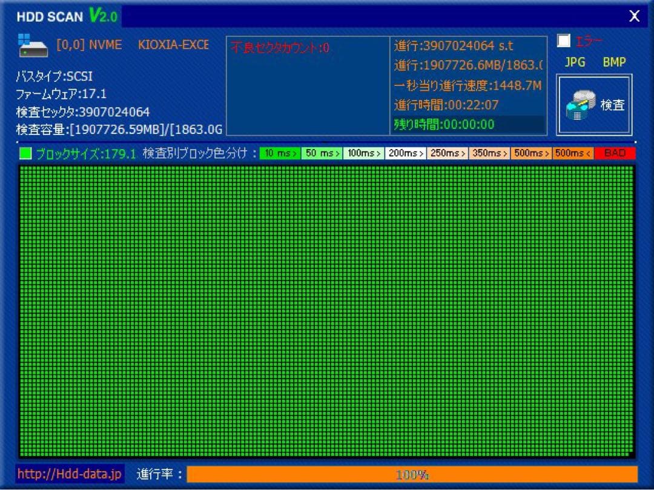
Task: Select the 200ms white legend block
Action: (x=406, y=153)
